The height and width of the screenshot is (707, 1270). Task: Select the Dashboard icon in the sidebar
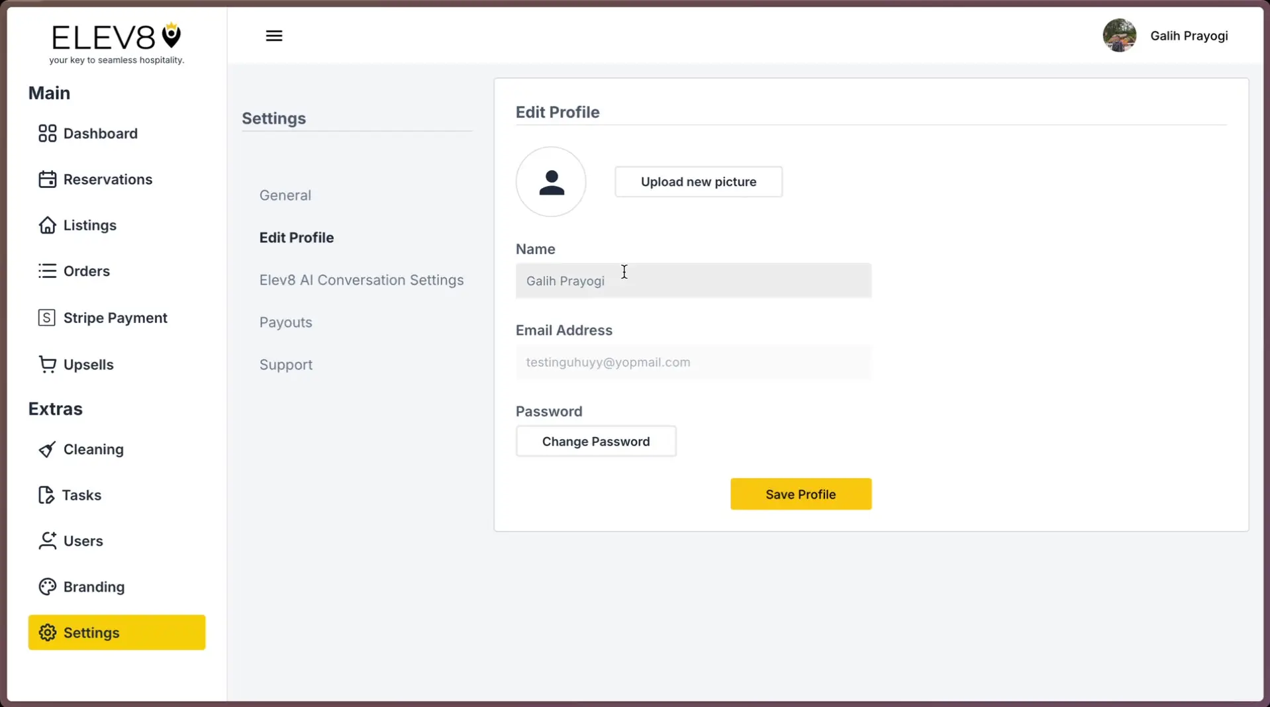[46, 133]
